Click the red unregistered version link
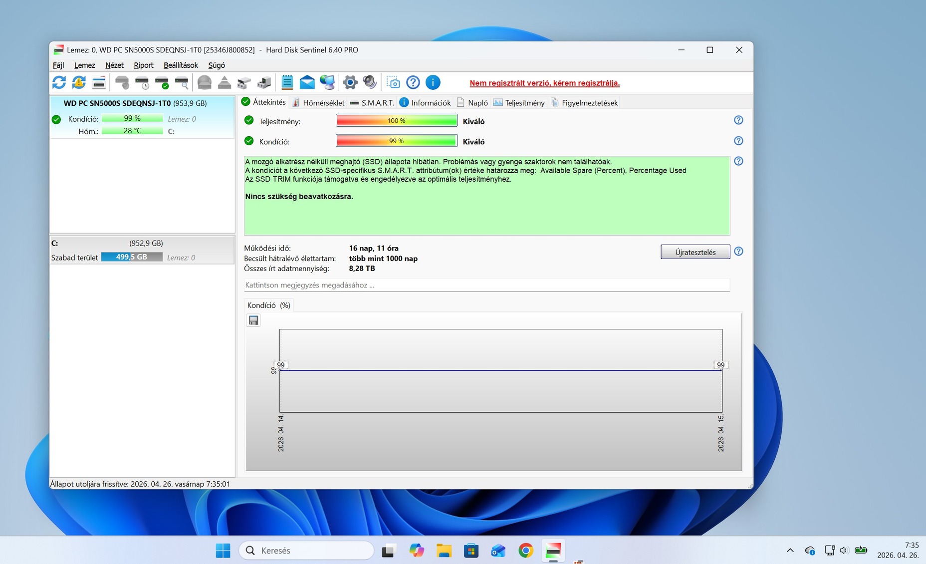 (545, 83)
